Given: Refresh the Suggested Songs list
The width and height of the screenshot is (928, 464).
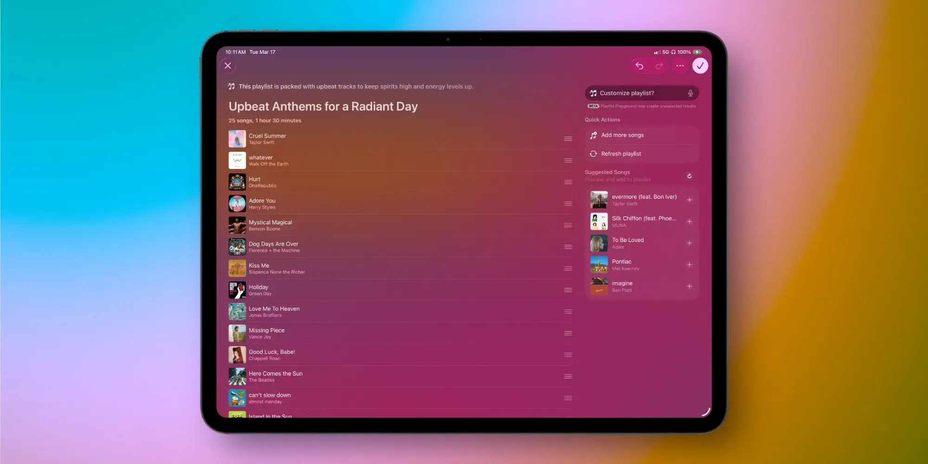Looking at the screenshot, I should [x=690, y=176].
